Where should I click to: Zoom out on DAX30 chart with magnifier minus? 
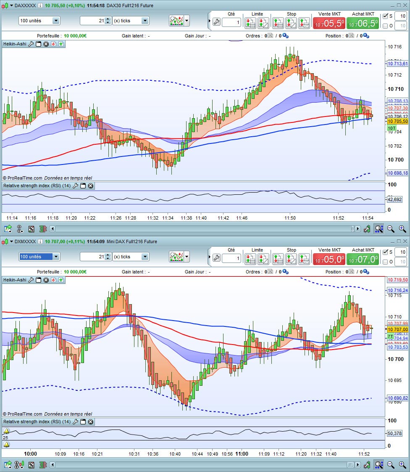coord(390,229)
